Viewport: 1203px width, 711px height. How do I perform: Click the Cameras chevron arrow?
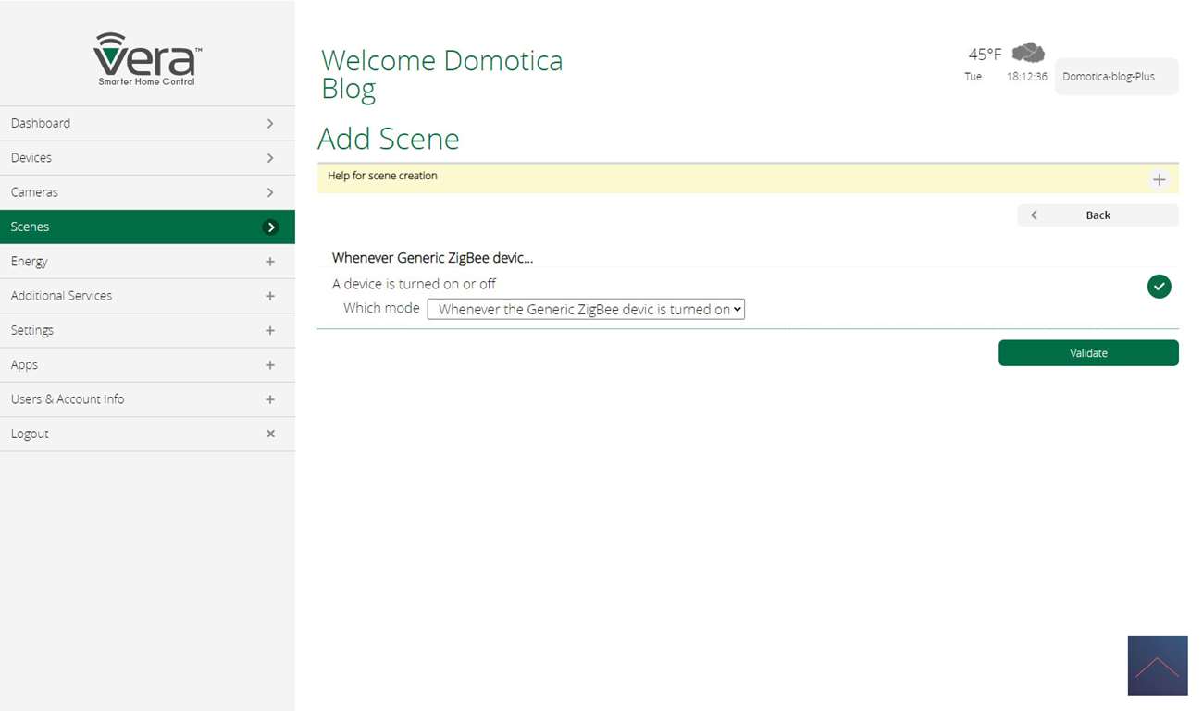pos(270,192)
